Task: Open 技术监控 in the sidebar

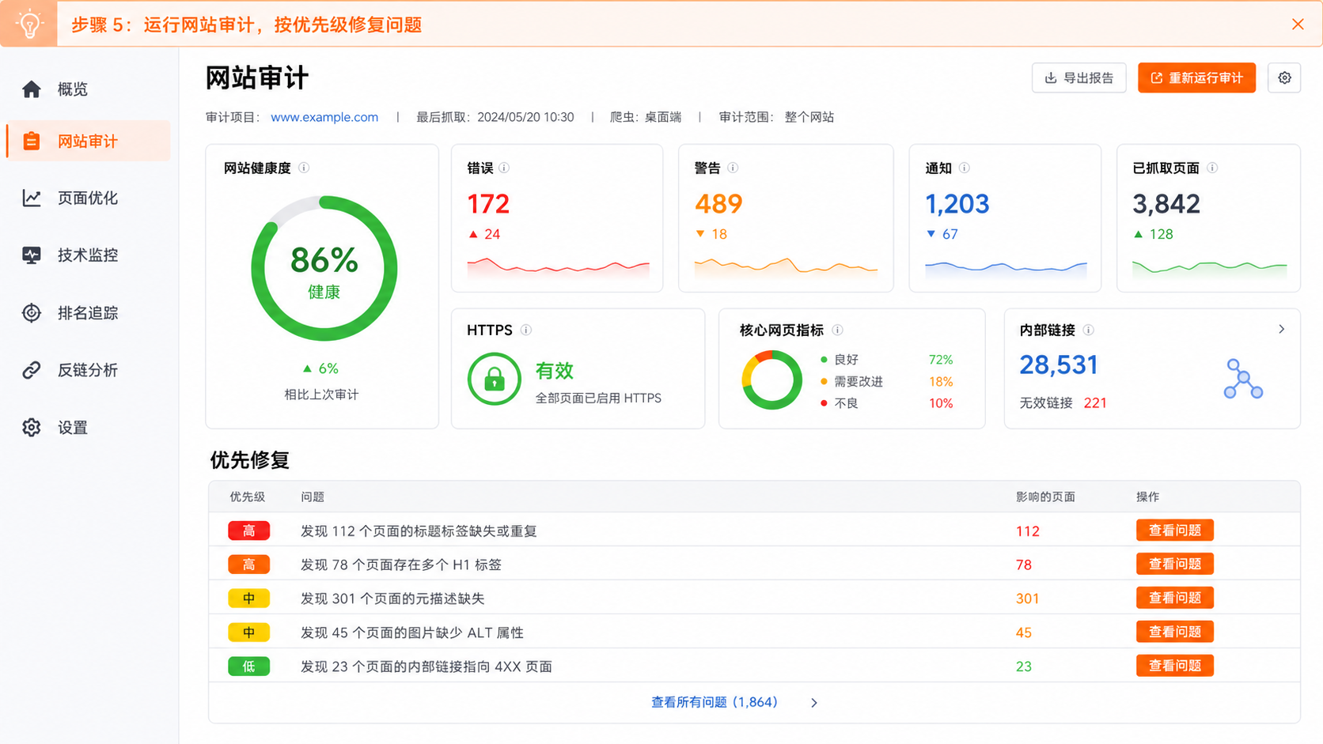Action: [x=88, y=255]
